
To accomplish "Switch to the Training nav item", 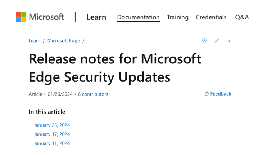I will click(177, 17).
